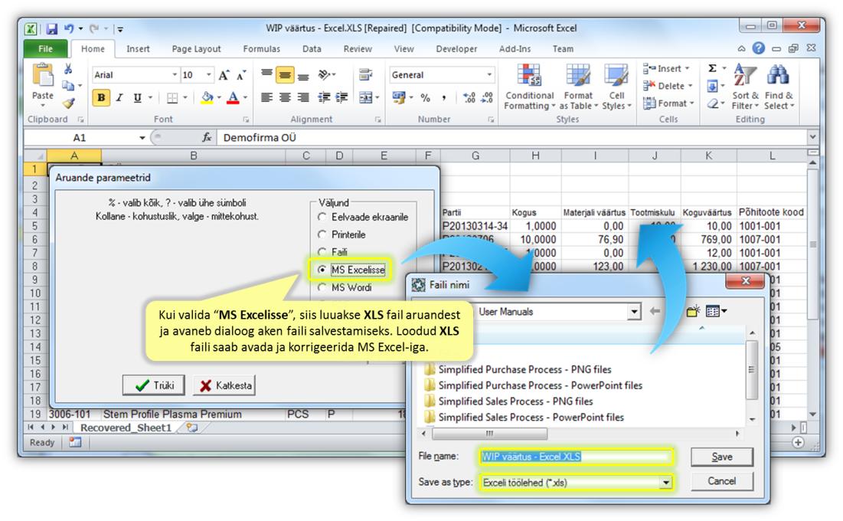
Task: Click the macro record icon in status bar
Action: click(75, 442)
